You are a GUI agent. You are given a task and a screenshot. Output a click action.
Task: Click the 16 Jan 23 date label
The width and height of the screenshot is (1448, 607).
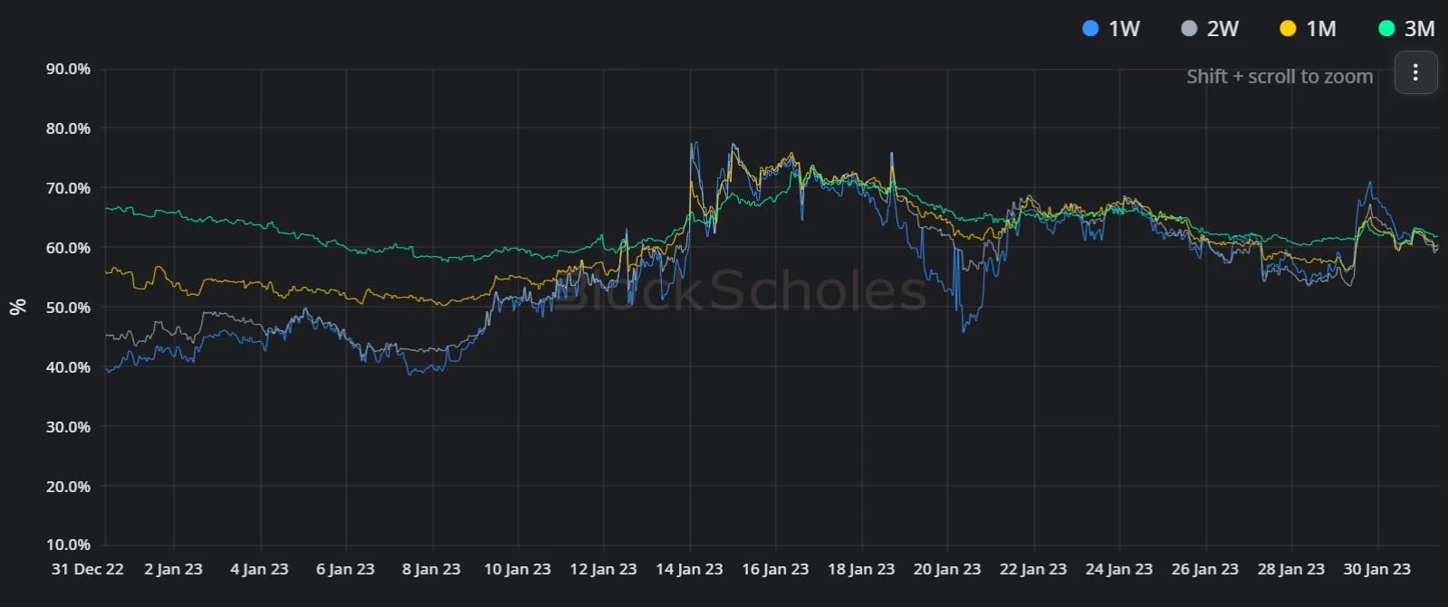(x=775, y=569)
